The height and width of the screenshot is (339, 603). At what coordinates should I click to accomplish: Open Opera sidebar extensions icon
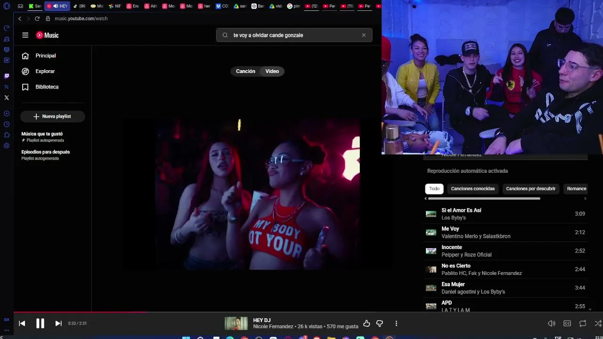pos(7,135)
